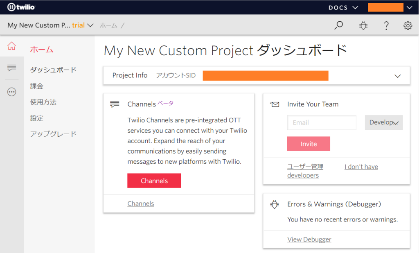Expand the DOCS dropdown menu
This screenshot has width=419, height=253.
[x=343, y=7]
